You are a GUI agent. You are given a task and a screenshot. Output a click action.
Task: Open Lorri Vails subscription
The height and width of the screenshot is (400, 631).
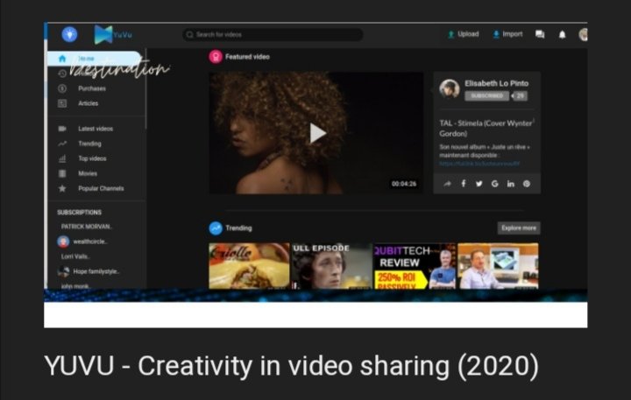point(75,256)
